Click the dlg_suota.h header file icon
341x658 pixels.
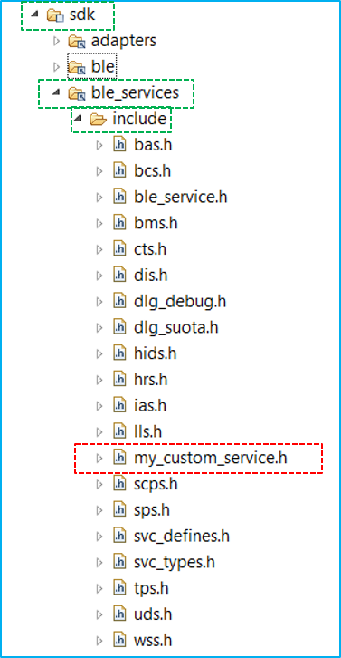click(x=119, y=327)
